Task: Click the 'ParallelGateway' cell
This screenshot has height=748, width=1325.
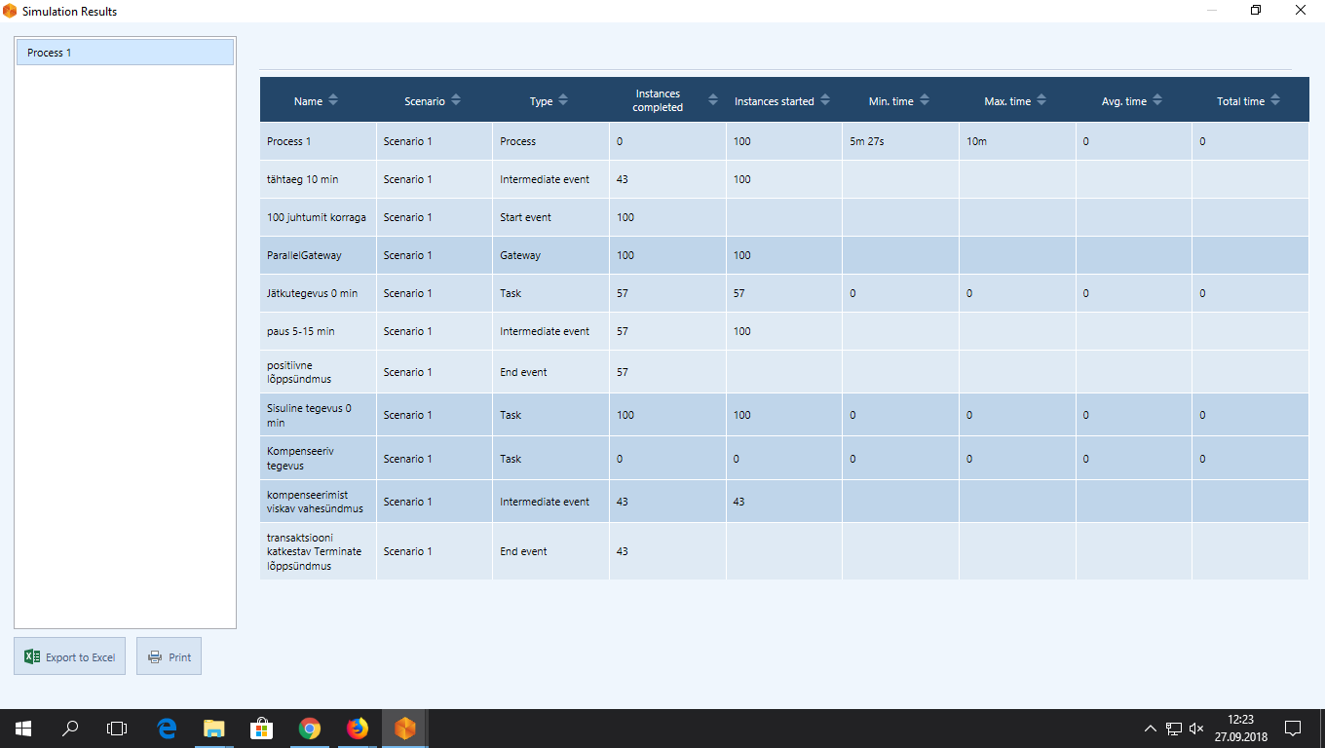Action: (318, 255)
